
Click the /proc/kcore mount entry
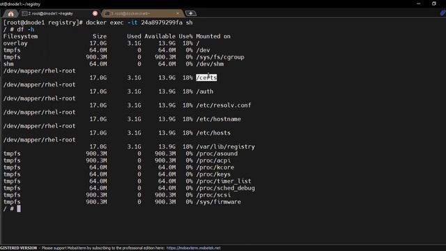pyautogui.click(x=215, y=167)
